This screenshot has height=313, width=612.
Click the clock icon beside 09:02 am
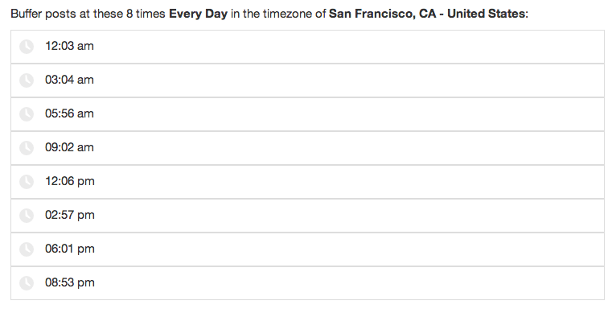27,148
